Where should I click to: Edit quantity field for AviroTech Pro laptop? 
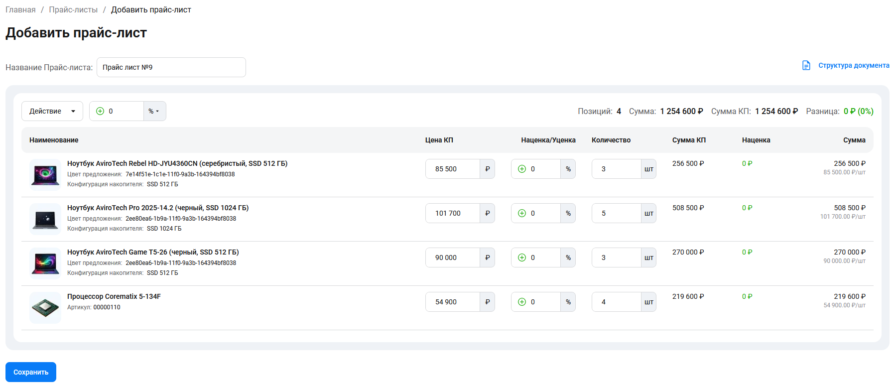coord(616,213)
